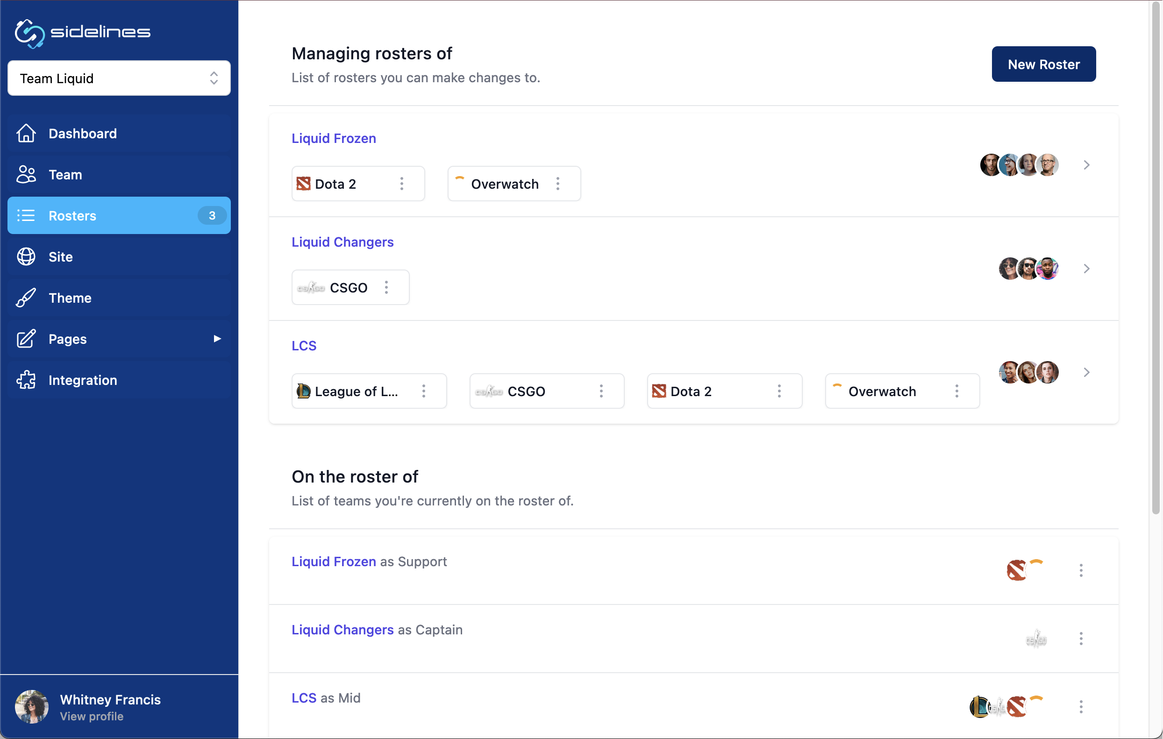Click the page vertical scrollbar
1163x739 pixels.
(1156, 258)
